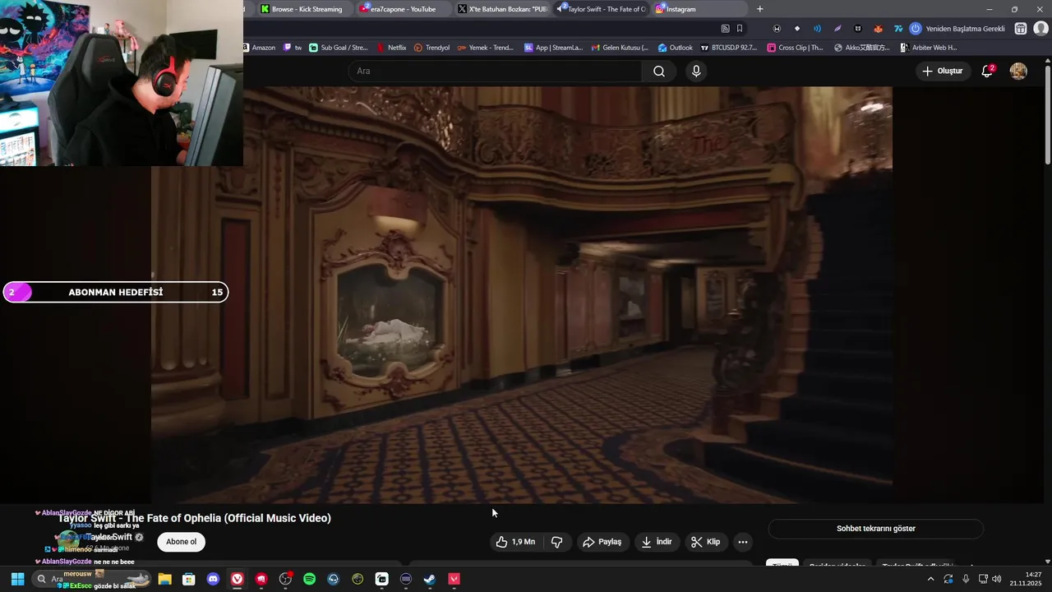Open OBS Studio from the taskbar
Image resolution: width=1052 pixels, height=592 pixels.
pos(285,579)
